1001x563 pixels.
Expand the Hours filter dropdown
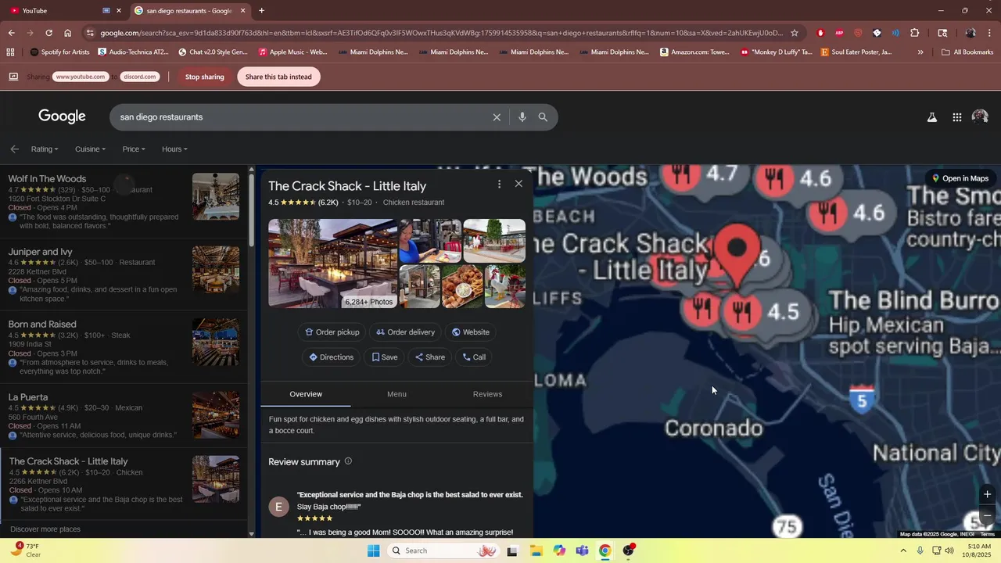(174, 149)
